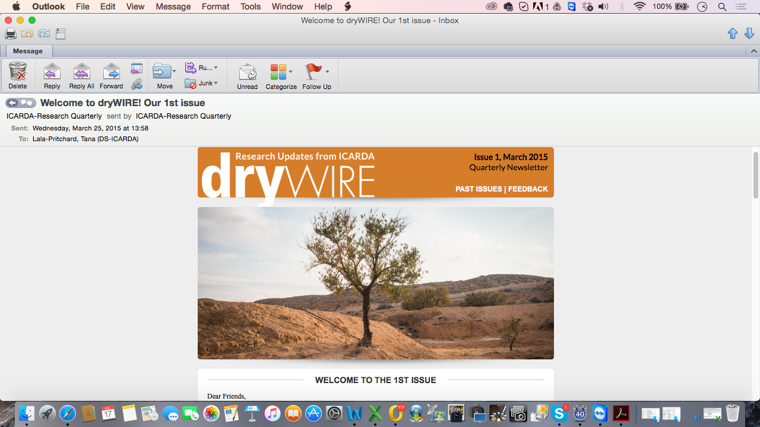
Task: Click recipient Lala-Pritchard, Tana (DS-ICARDA)
Action: click(x=85, y=139)
